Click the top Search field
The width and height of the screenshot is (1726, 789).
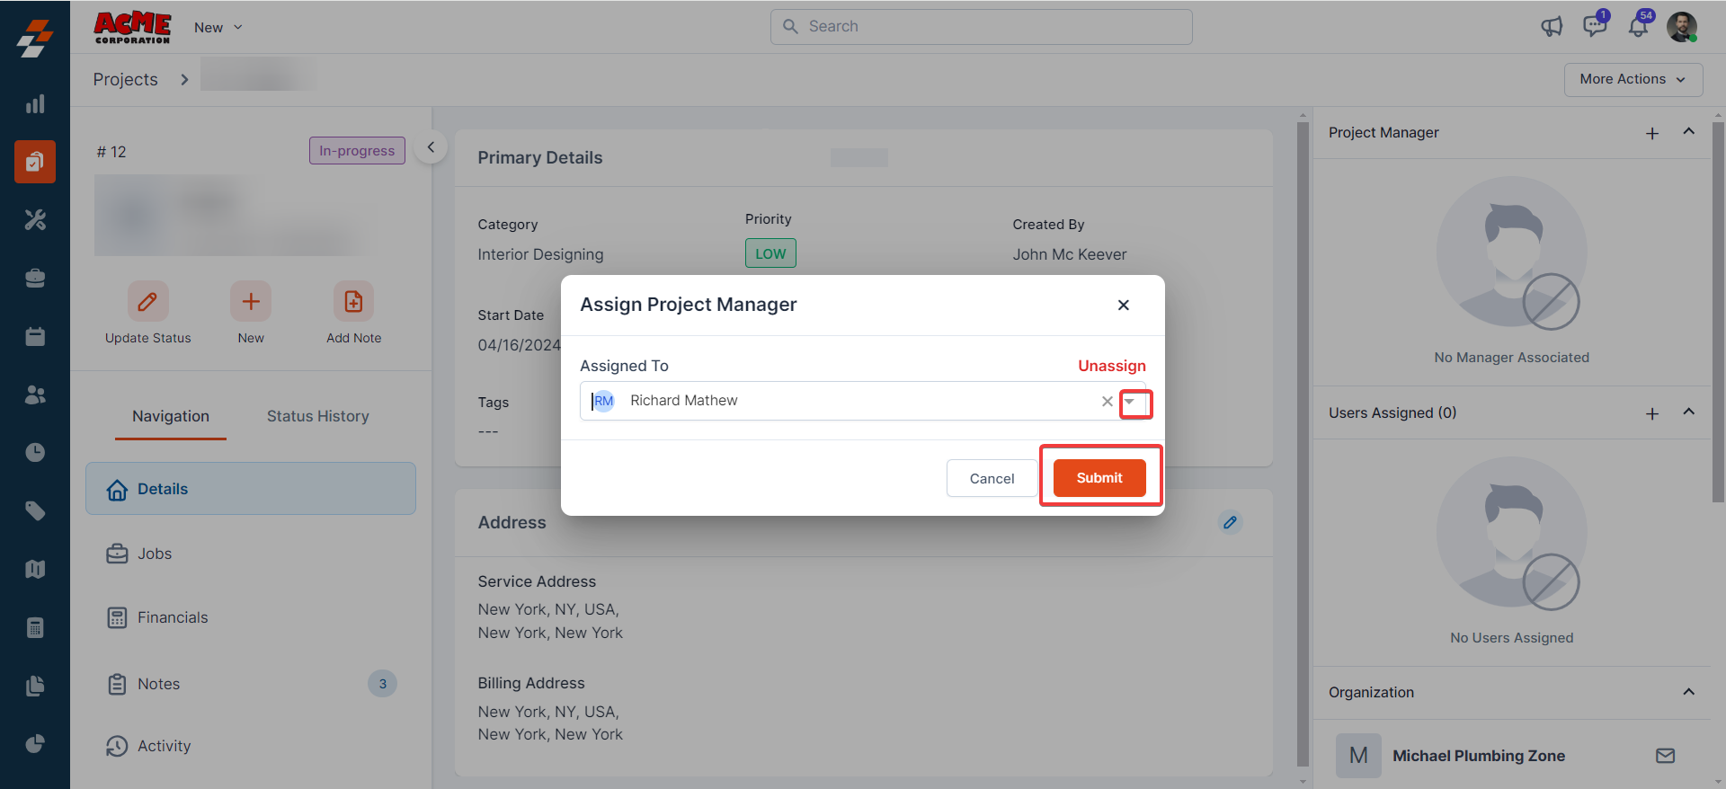981,27
